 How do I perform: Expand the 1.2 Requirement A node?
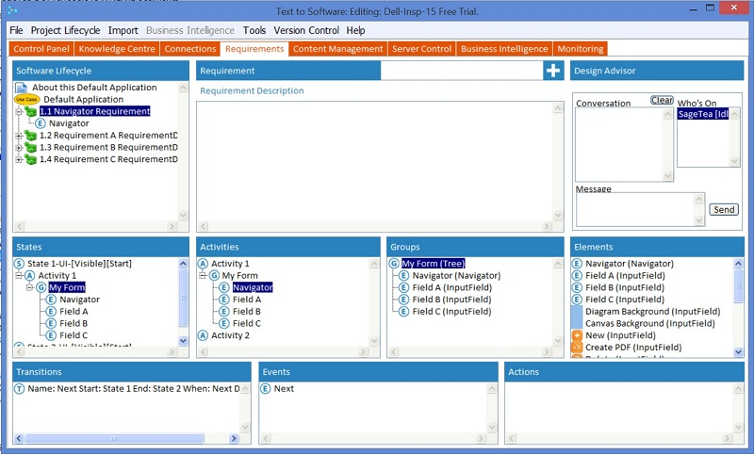pos(19,136)
